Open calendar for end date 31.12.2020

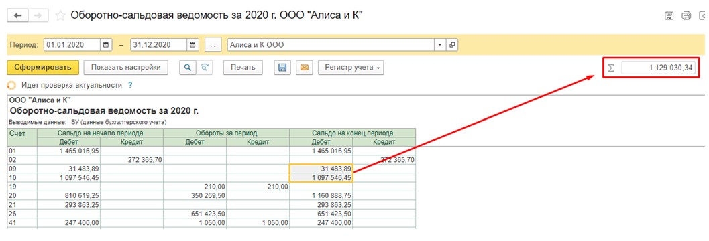(193, 45)
